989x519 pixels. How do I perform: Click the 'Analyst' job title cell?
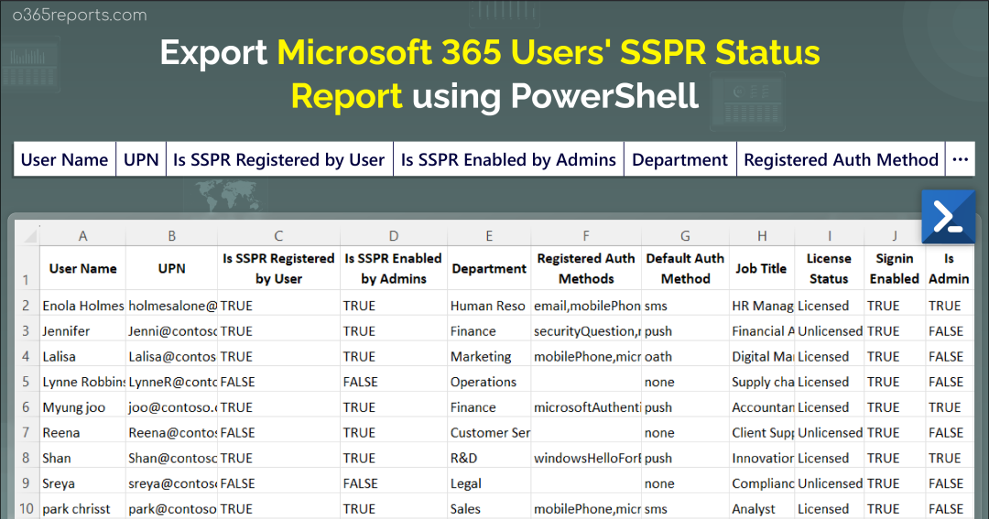click(x=762, y=508)
